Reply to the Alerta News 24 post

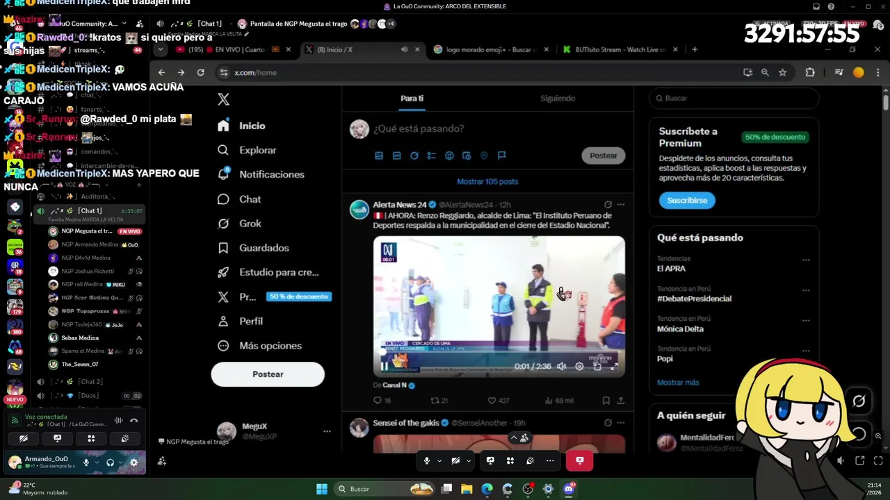382,401
